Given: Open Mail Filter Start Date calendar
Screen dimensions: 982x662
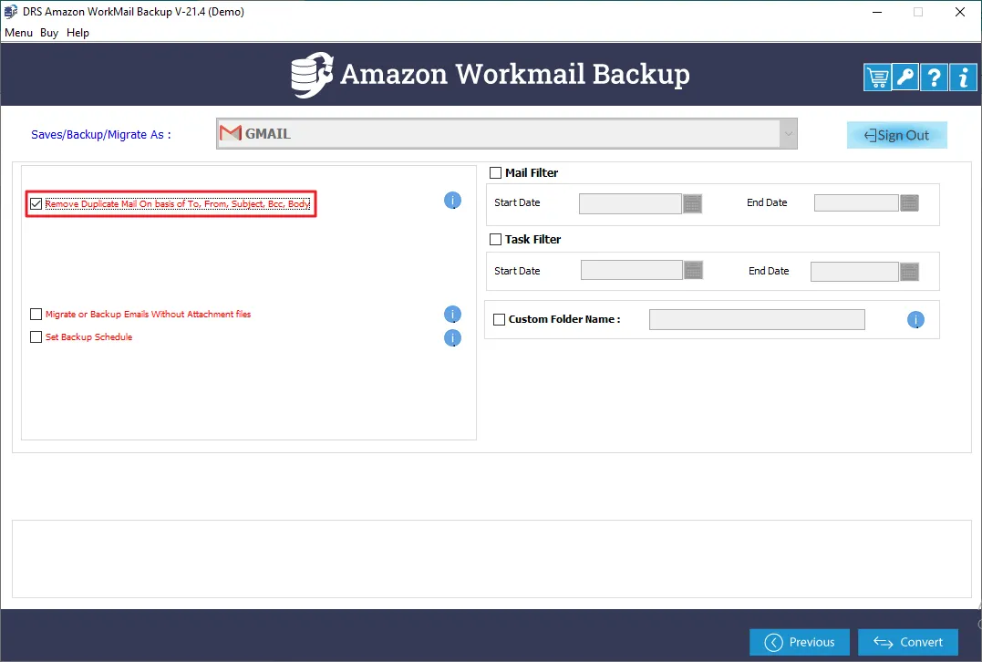Looking at the screenshot, I should coord(693,203).
